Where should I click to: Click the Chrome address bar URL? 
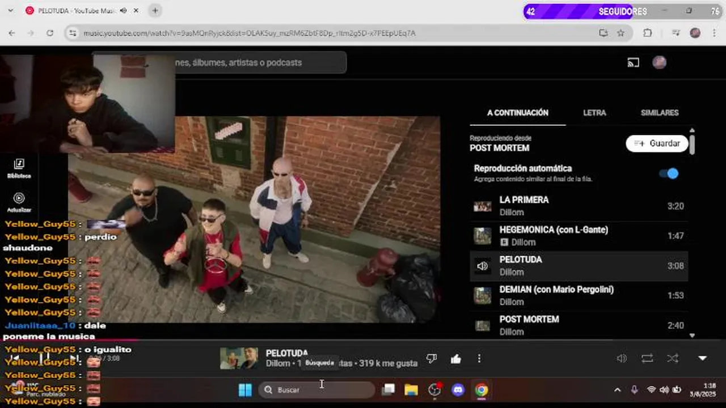tap(250, 33)
